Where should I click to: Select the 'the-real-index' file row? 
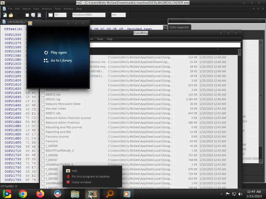139,109
